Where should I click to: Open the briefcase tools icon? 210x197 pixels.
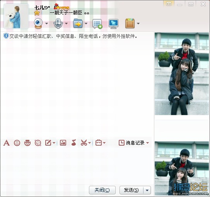pos(99,143)
